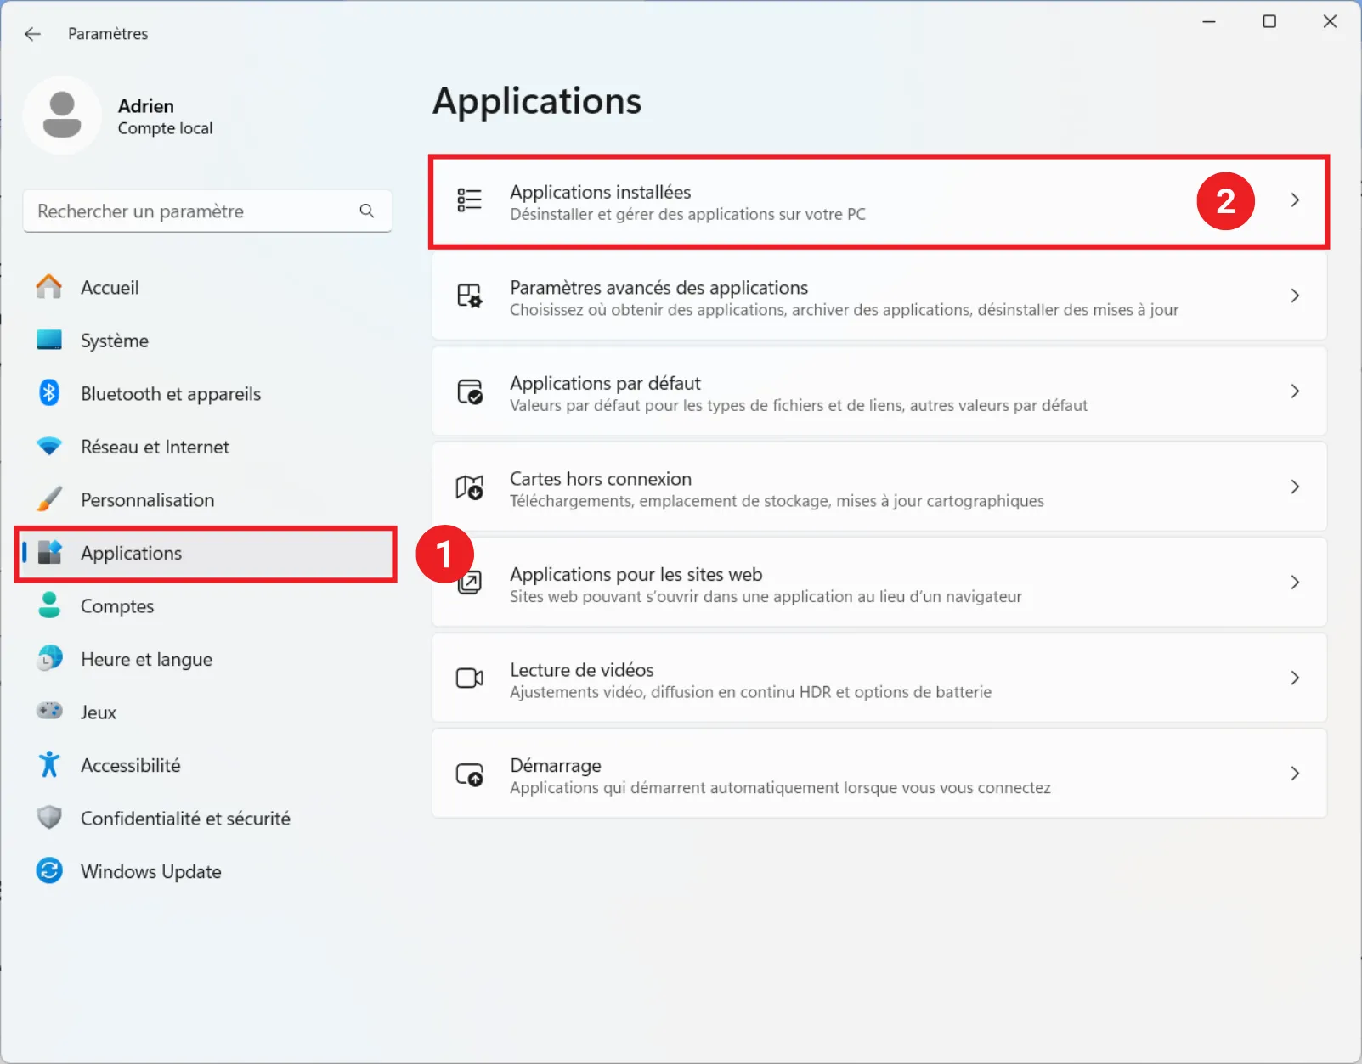Click 'Valeurs par défaut pour les types' description

click(799, 405)
